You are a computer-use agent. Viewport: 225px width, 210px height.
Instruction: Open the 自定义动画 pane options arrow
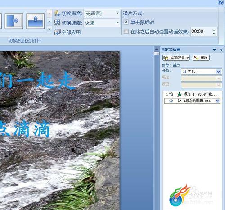215,50
